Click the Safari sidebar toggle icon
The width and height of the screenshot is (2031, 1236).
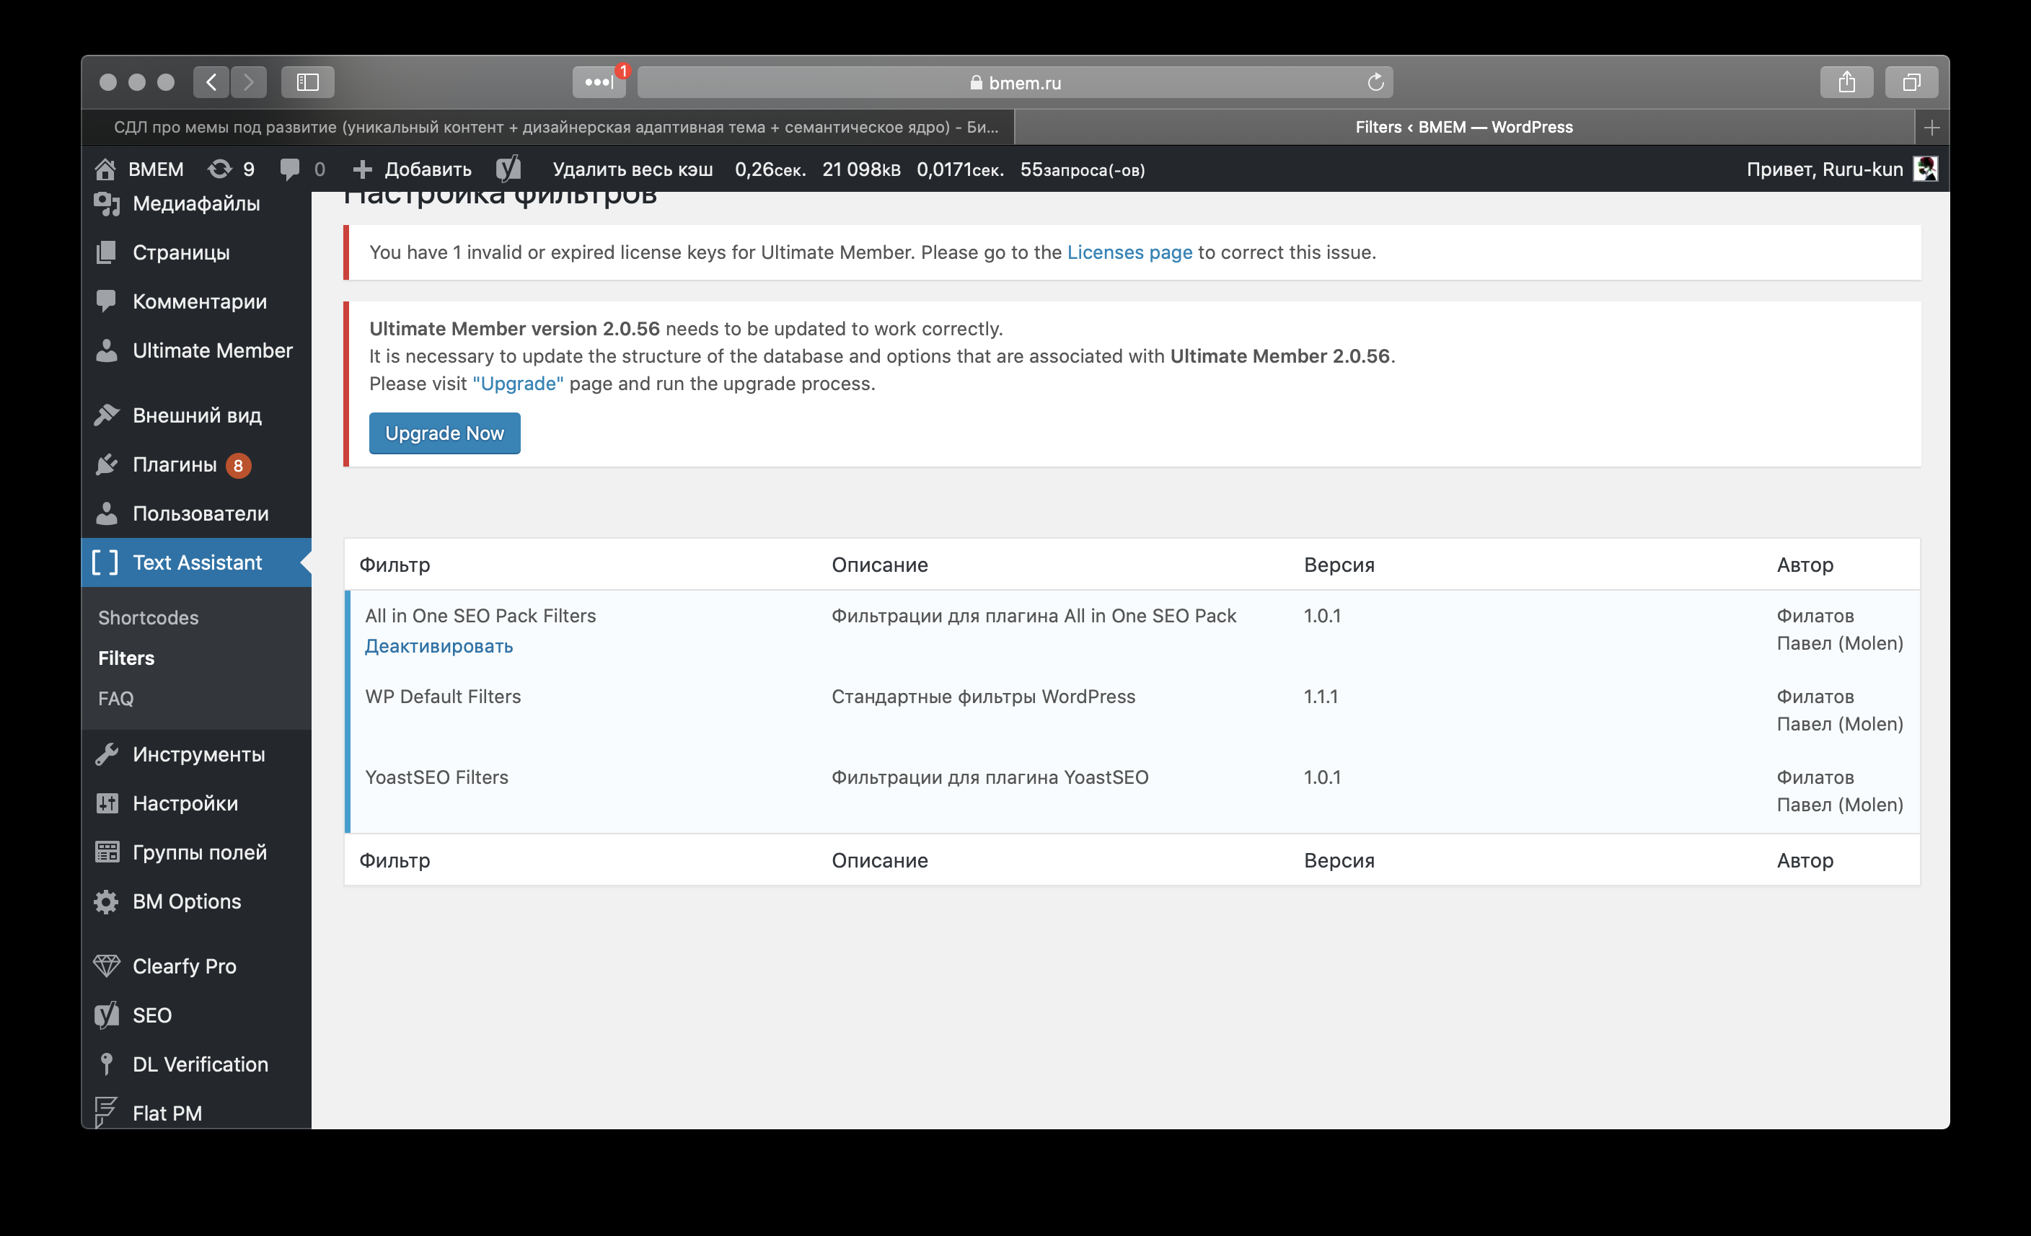click(307, 82)
